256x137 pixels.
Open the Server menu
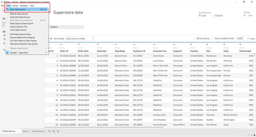coord(15,6)
